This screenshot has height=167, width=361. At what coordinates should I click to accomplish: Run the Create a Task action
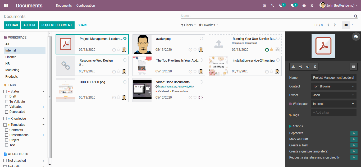pyautogui.click(x=354, y=145)
